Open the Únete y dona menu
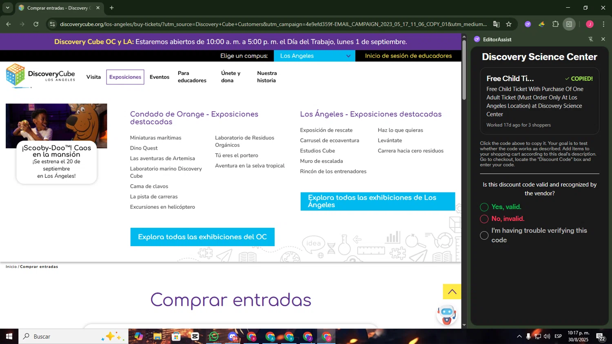Image resolution: width=612 pixels, height=344 pixels. [231, 77]
